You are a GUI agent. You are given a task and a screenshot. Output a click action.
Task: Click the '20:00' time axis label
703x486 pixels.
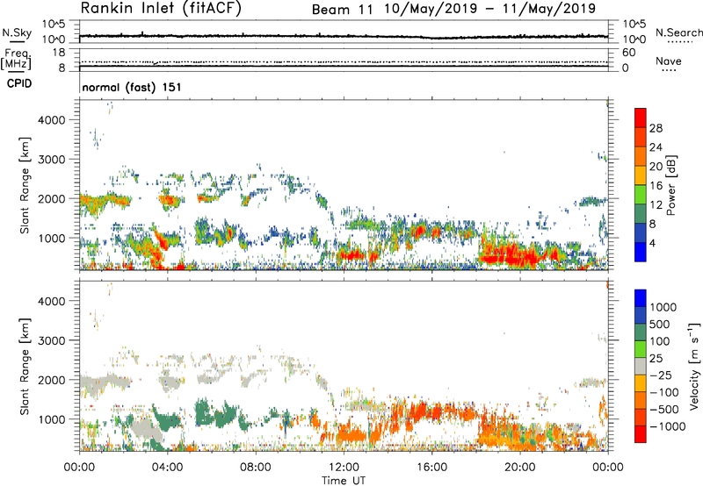point(520,468)
